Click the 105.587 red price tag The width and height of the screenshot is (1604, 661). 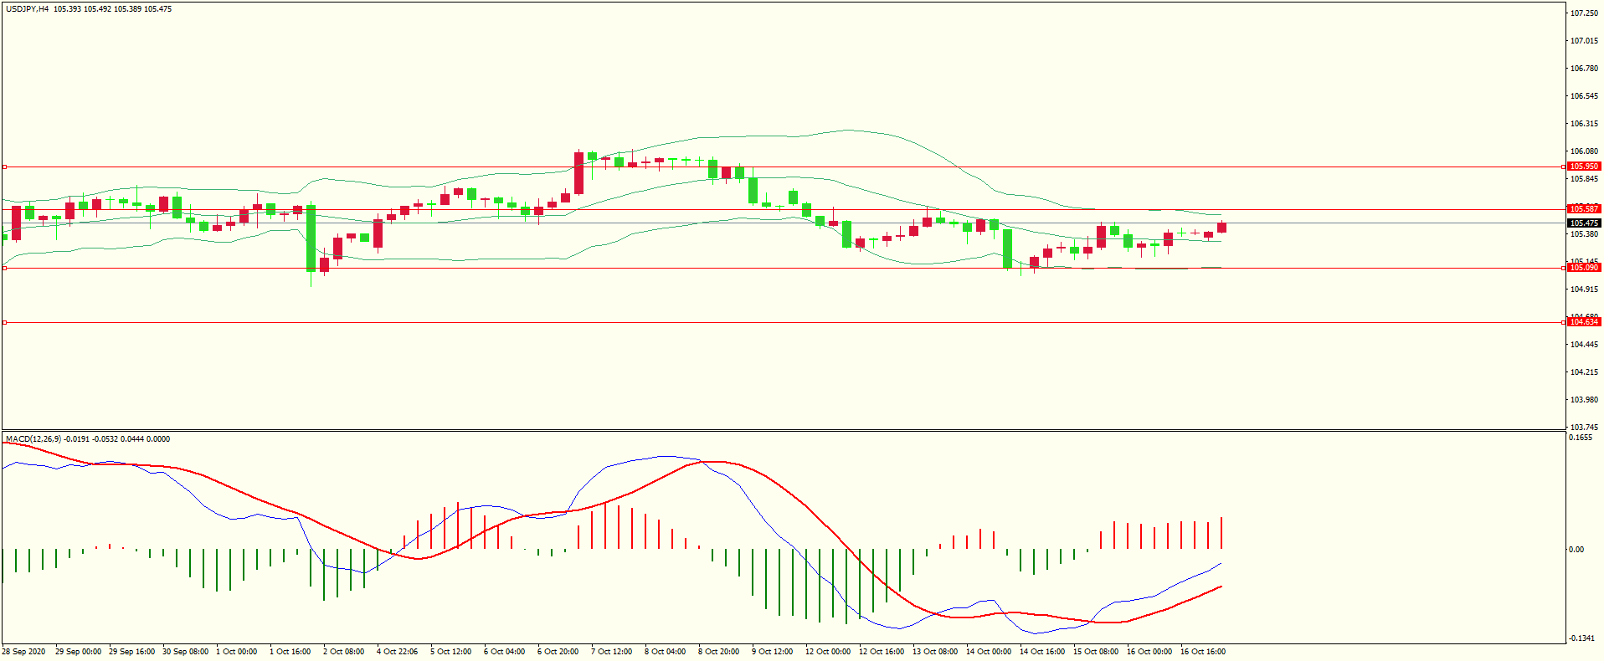tap(1583, 209)
